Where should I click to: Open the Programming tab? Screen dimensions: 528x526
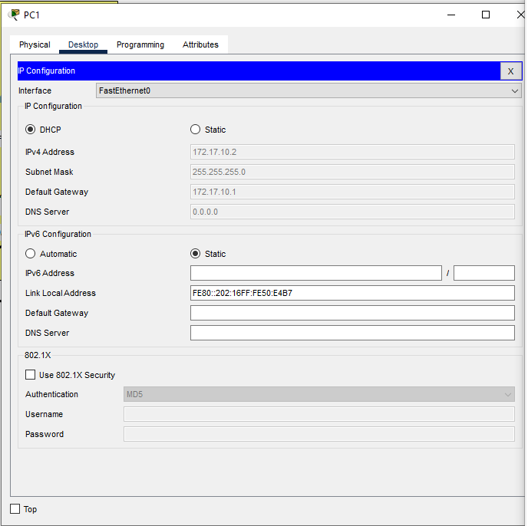click(140, 44)
